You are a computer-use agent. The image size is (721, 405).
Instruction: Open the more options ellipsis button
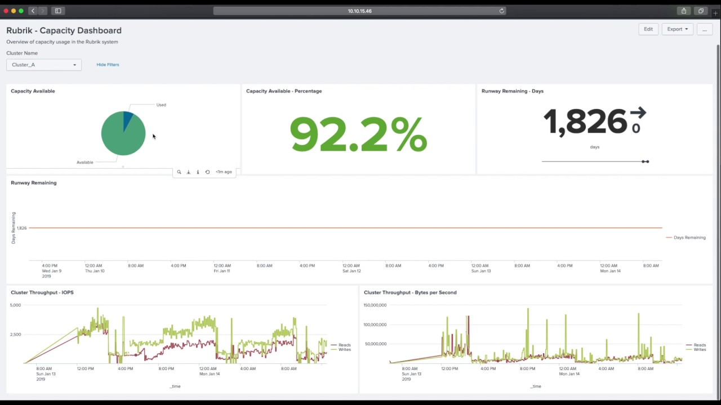coord(704,29)
